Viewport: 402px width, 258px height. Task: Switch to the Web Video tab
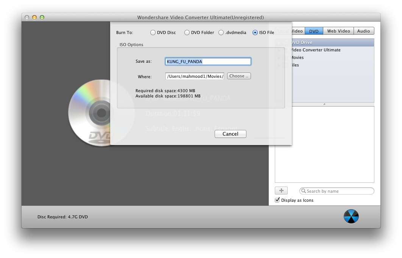(338, 31)
